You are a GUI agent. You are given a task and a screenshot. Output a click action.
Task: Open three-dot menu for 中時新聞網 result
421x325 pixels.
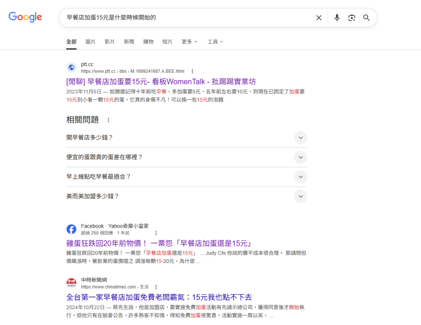pos(156,287)
